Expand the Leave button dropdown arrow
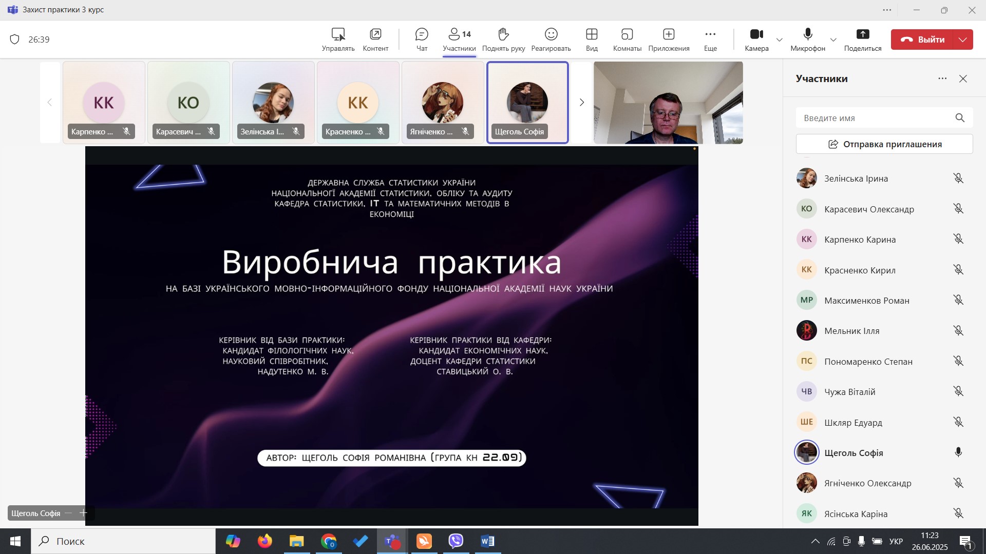The height and width of the screenshot is (554, 986). [963, 39]
